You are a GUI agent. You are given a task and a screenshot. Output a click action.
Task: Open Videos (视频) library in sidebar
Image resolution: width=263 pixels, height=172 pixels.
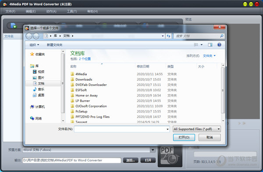click(x=39, y=72)
